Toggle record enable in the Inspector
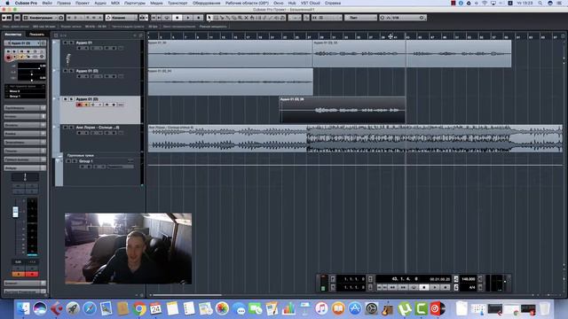Image resolution: width=568 pixels, height=319 pixels. point(8,57)
